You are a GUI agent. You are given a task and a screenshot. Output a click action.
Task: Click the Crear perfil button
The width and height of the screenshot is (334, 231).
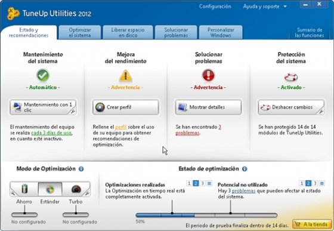click(125, 107)
